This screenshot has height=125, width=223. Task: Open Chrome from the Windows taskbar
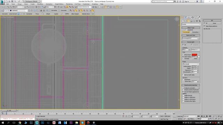tap(20, 123)
